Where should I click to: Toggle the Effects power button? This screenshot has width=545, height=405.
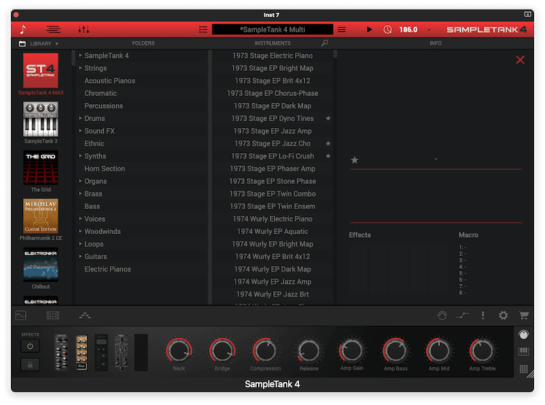pyautogui.click(x=30, y=346)
